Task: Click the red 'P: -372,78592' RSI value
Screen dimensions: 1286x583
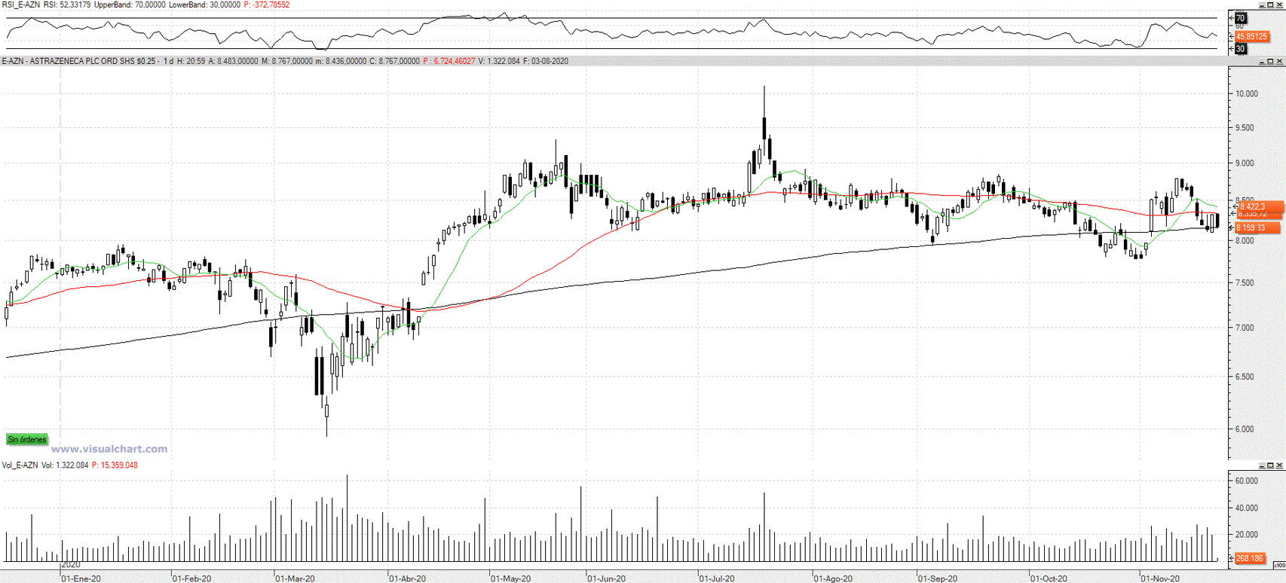Action: click(267, 5)
